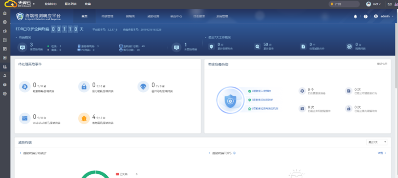The height and width of the screenshot is (178, 398).
Task: Click the 天翼云 eCloud logo
Action: pos(18,4)
